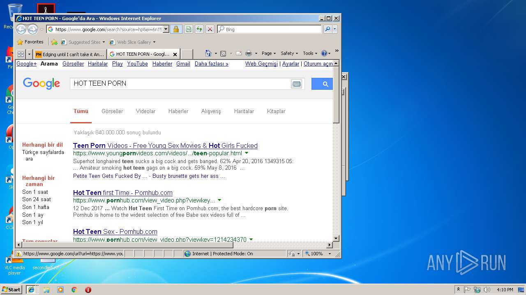Open the Home button dropdown arrow

216,53
